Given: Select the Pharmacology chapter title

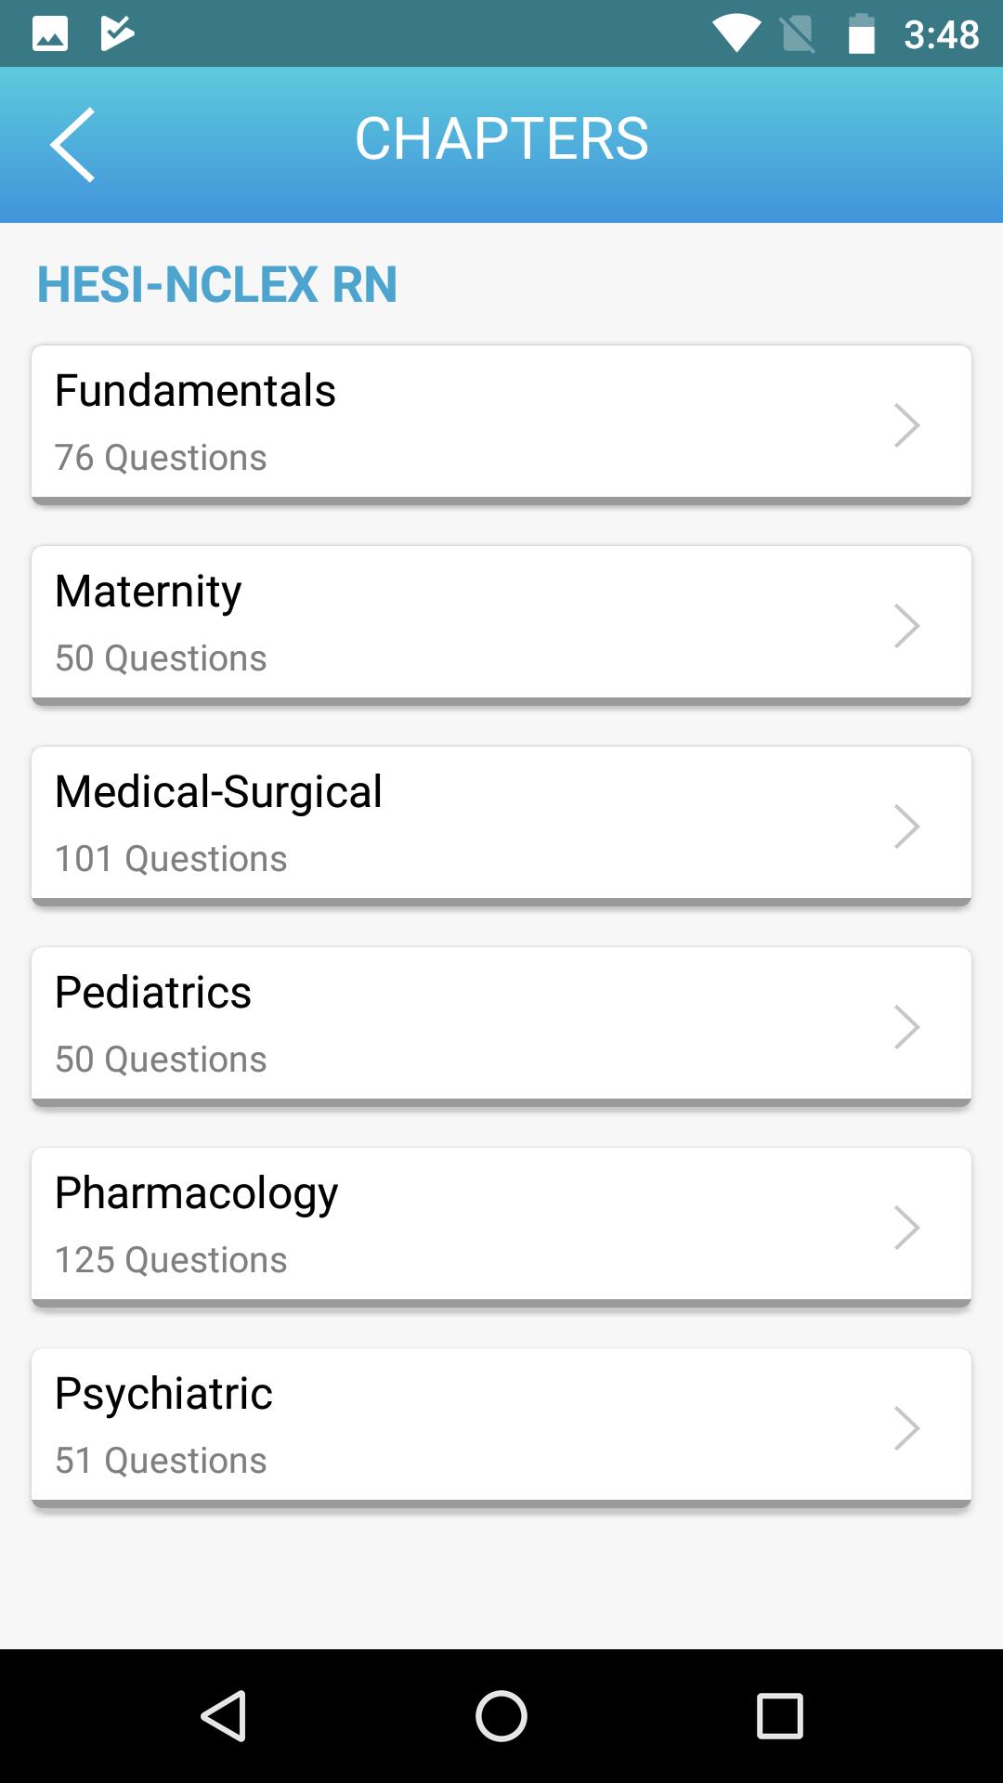Looking at the screenshot, I should click(x=196, y=1193).
